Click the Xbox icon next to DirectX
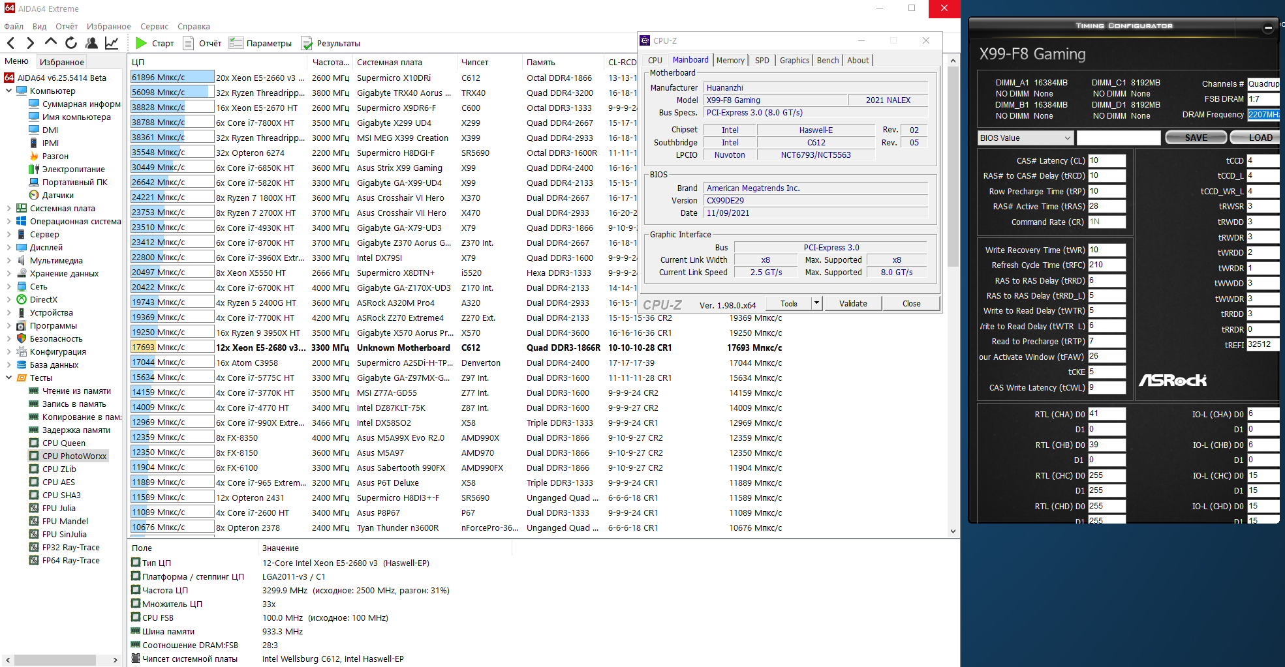 [x=22, y=299]
